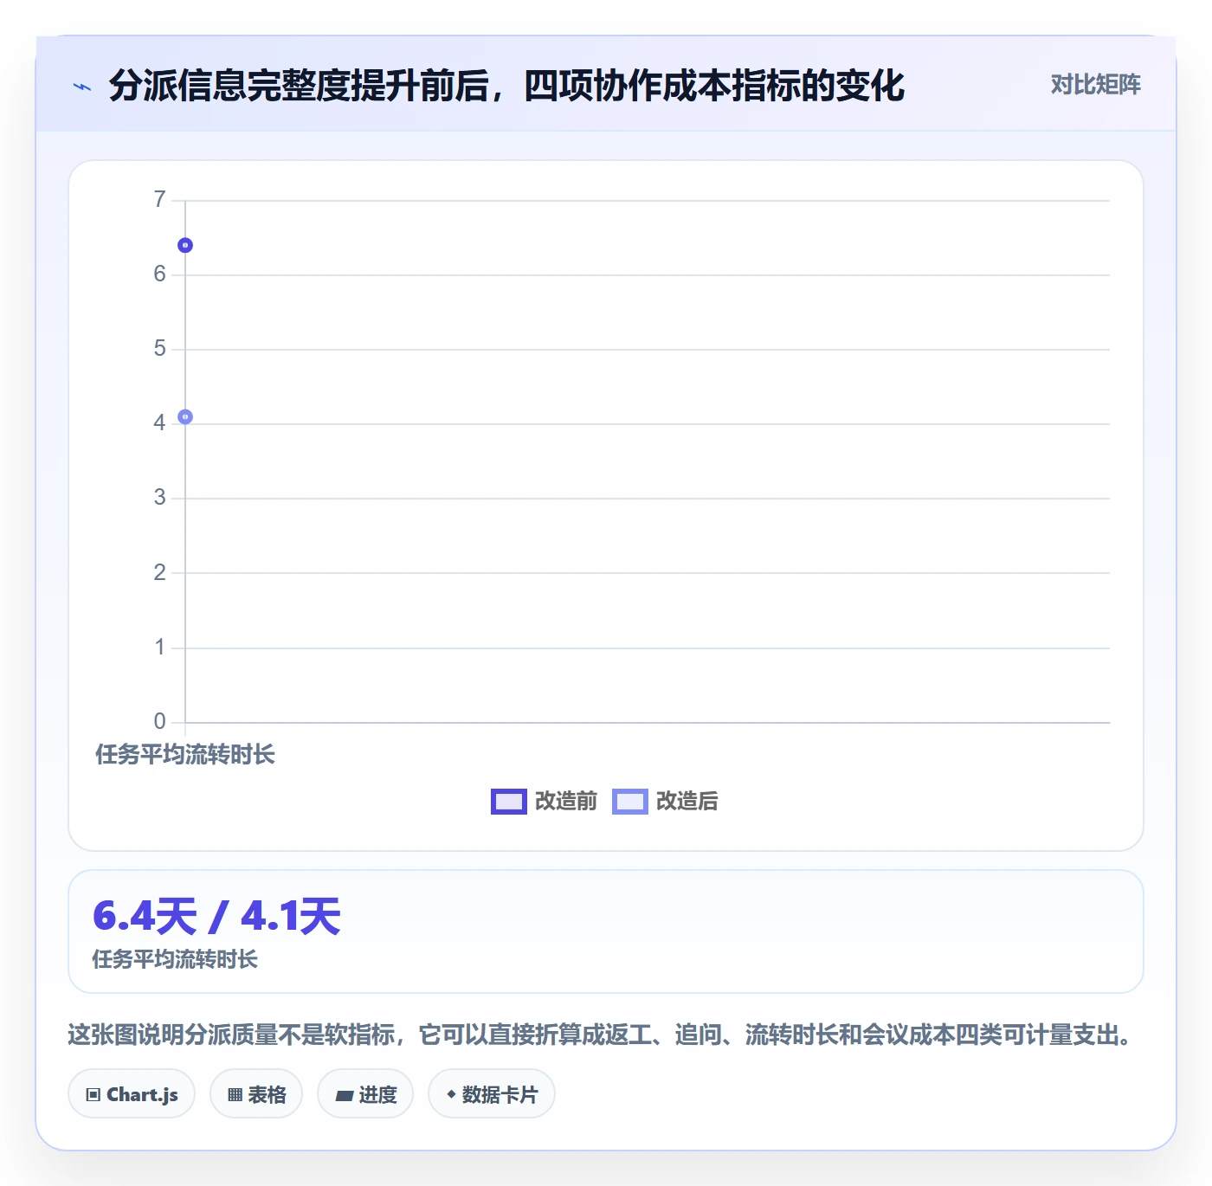Click the 任务平均流转时长 x-axis label
This screenshot has width=1212, height=1186.
[x=185, y=755]
